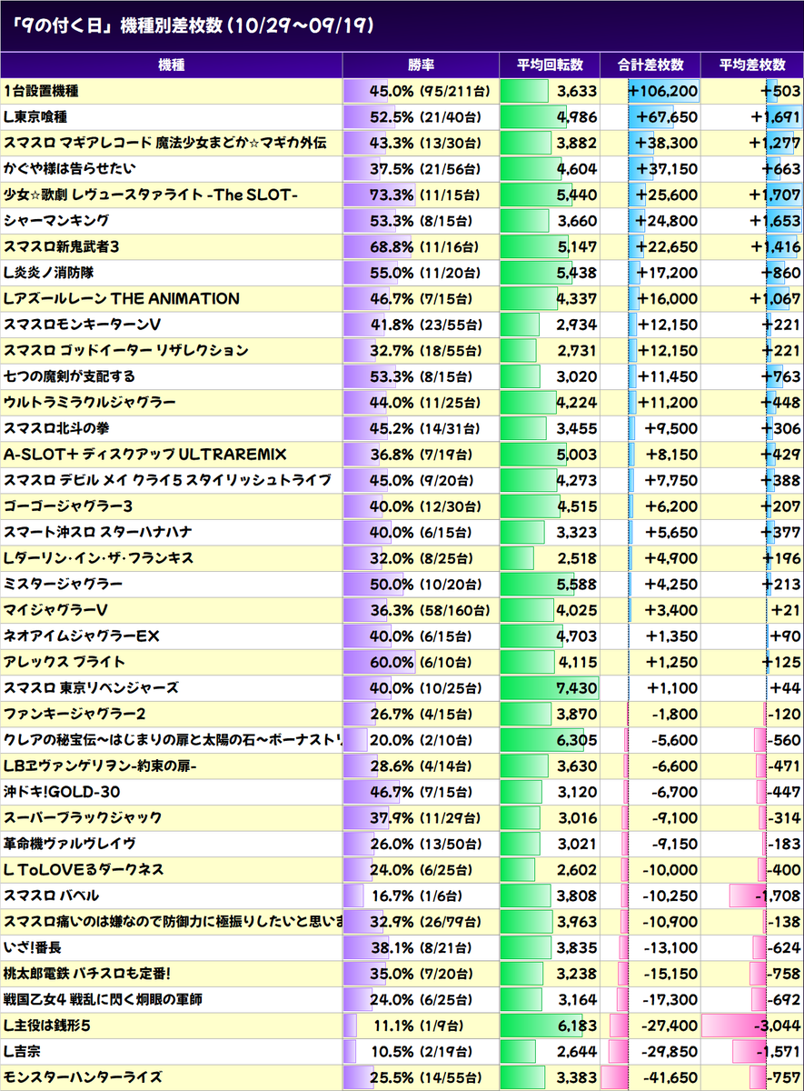
Task: Select total difference -17,300 cell
Action: [x=650, y=999]
